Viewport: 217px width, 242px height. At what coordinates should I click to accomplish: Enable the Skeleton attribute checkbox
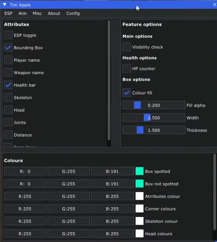tap(8, 97)
